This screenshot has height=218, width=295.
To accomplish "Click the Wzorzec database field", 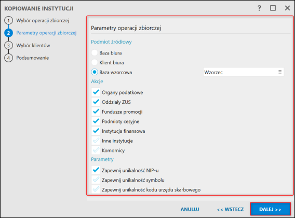I will pyautogui.click(x=244, y=72).
